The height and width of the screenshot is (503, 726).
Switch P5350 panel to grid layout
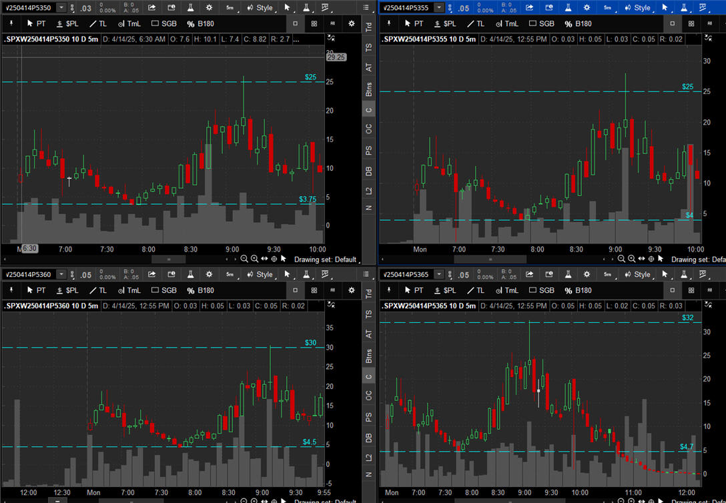314,23
